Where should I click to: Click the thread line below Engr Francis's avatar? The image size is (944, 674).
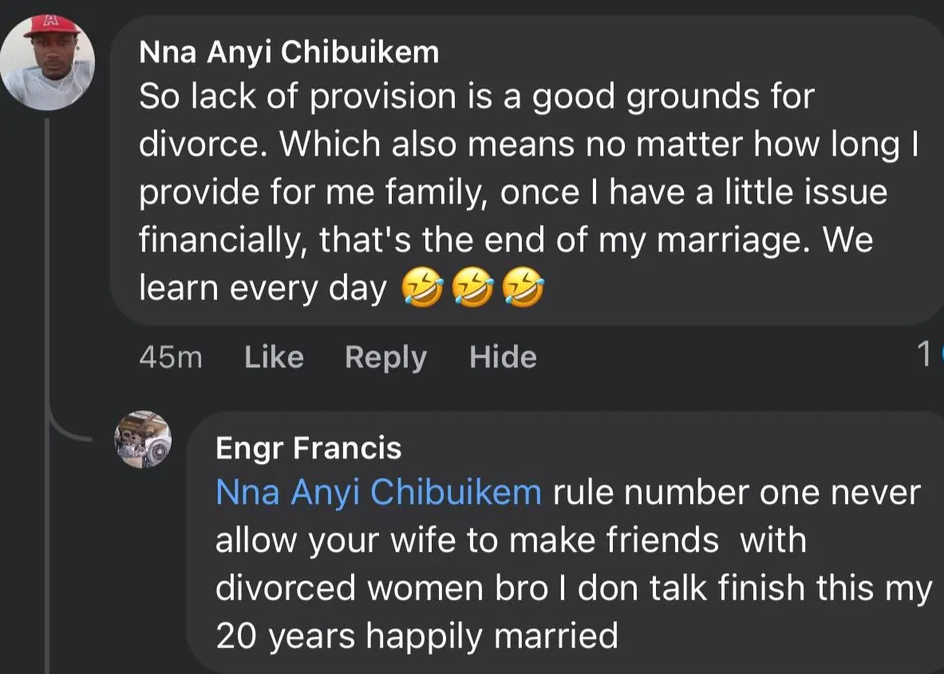48,575
